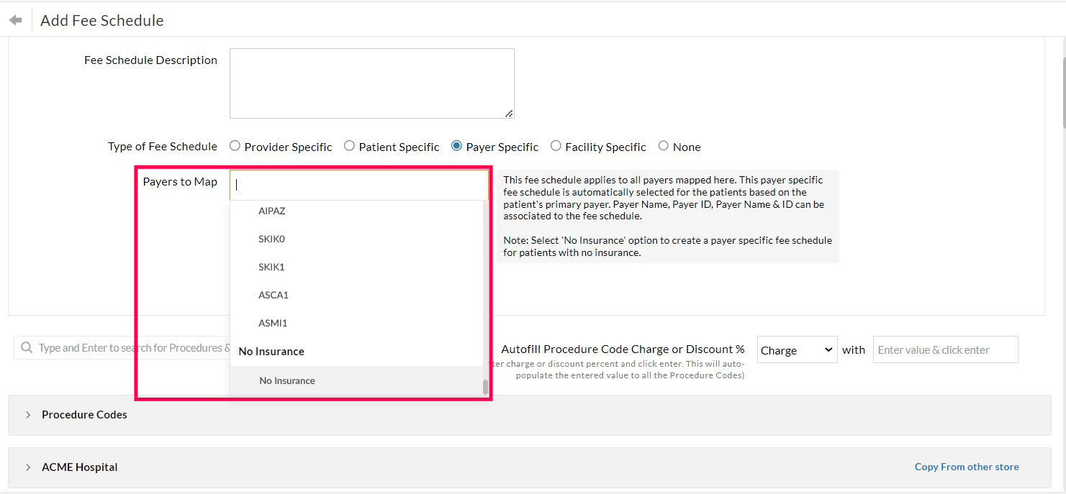Choose Facility Specific fee schedule type
Screen dimensions: 1066x494
[x=556, y=146]
